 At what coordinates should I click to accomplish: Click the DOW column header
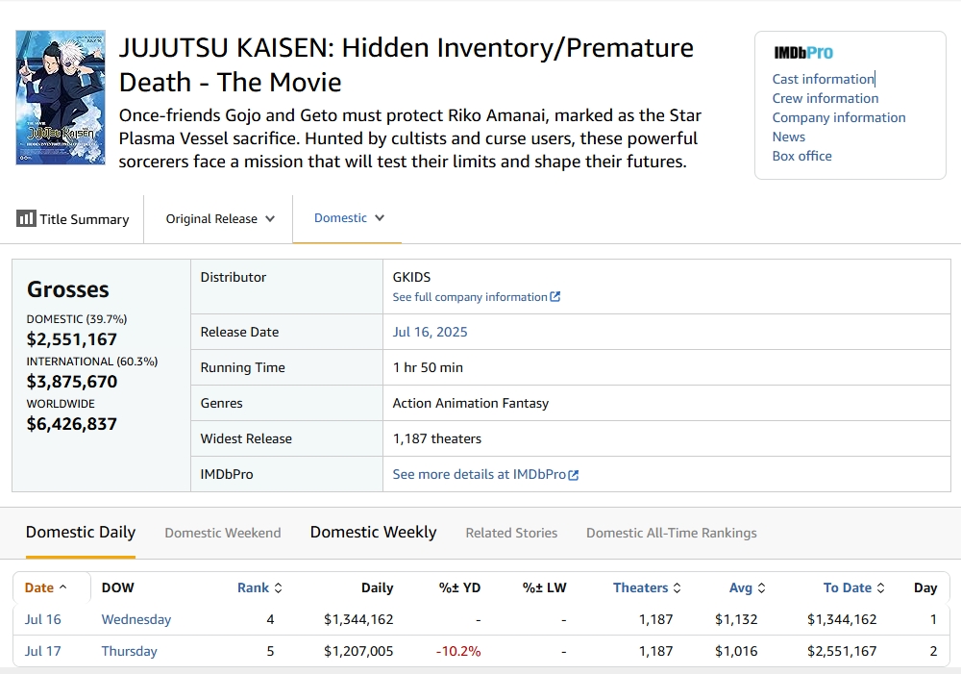coord(117,587)
